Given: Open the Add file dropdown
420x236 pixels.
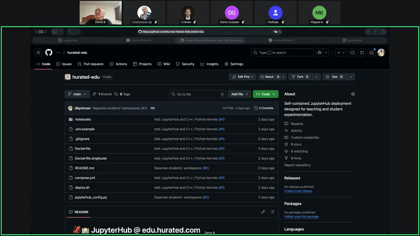Looking at the screenshot, I should tap(239, 94).
